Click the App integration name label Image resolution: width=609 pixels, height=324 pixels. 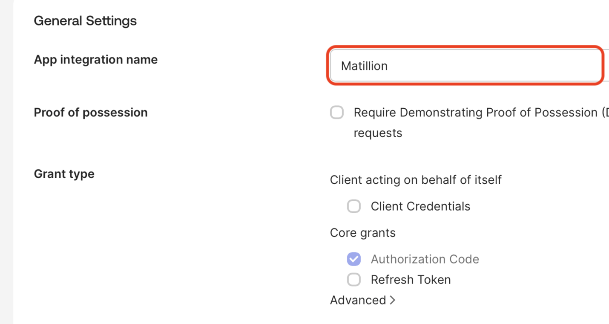(x=95, y=59)
